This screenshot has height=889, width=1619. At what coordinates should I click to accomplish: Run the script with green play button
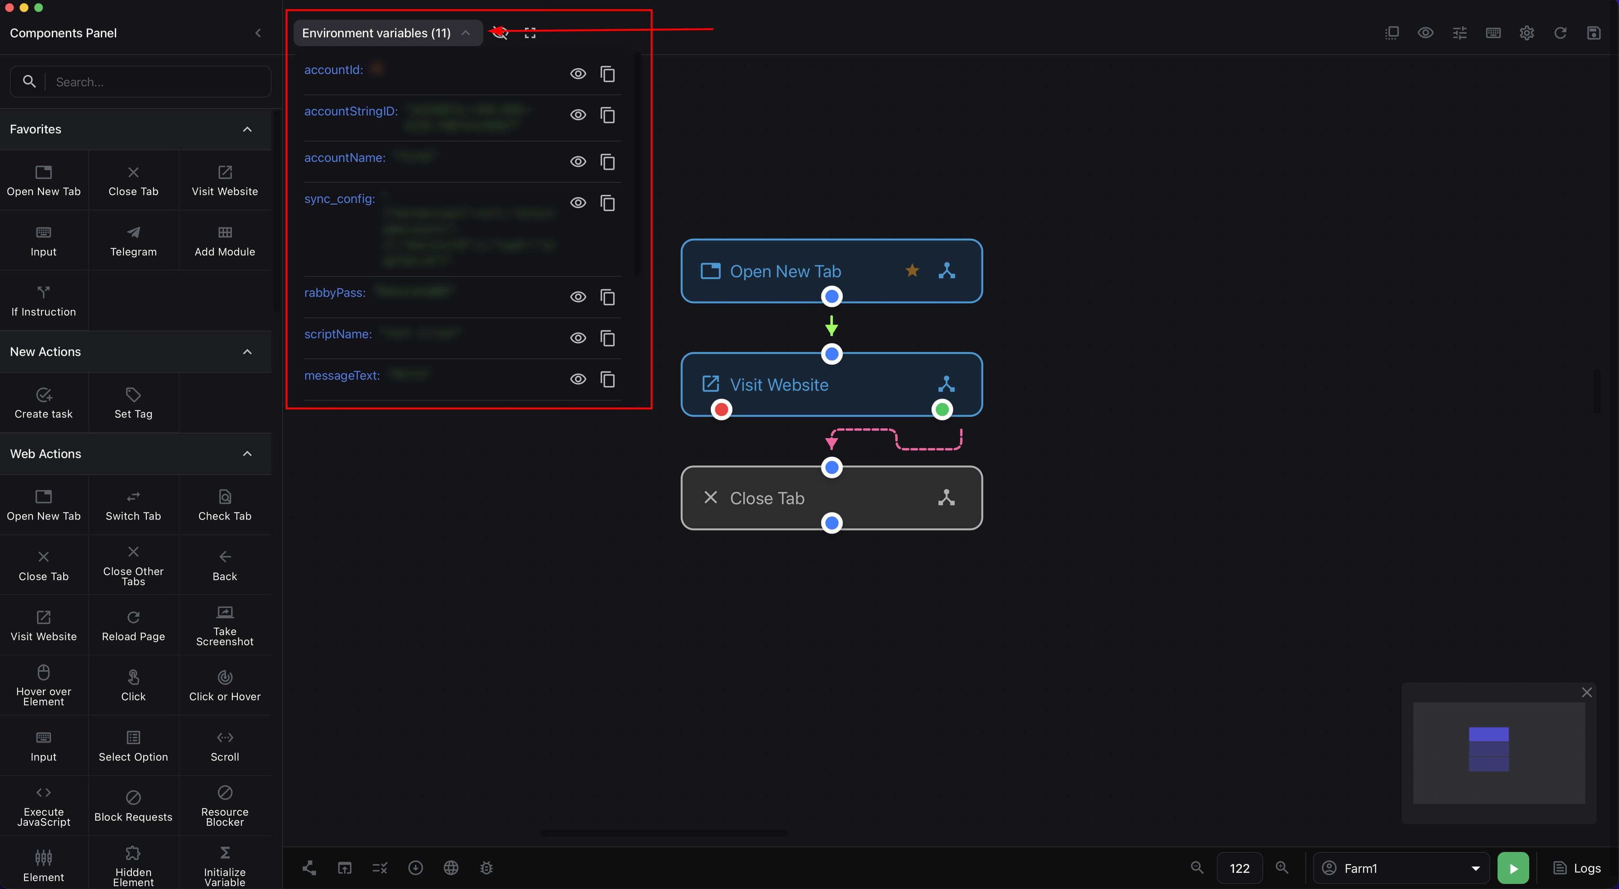1514,868
